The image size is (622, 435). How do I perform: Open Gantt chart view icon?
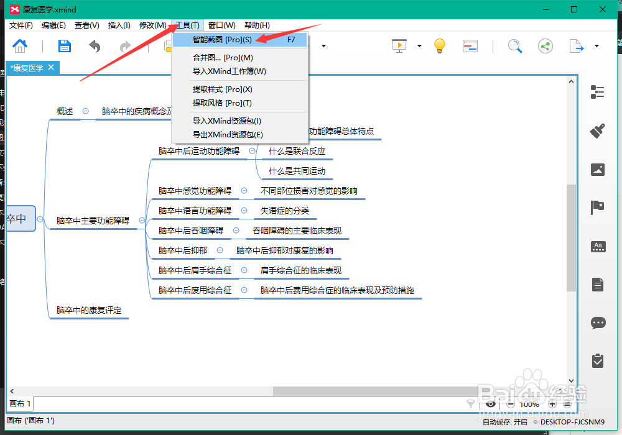tap(470, 46)
